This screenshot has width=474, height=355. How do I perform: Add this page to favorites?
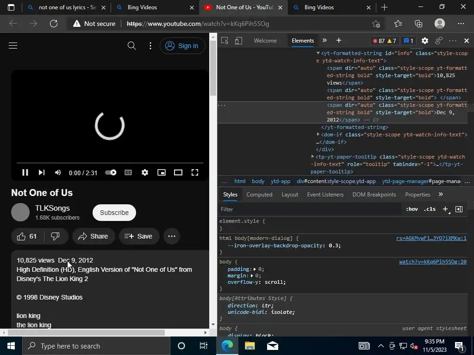tap(376, 24)
